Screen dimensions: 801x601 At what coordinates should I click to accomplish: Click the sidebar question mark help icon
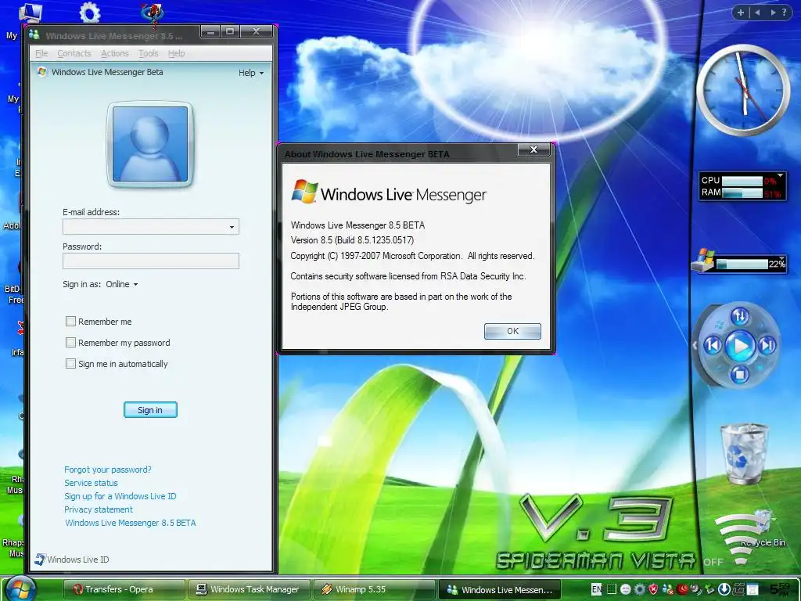pyautogui.click(x=784, y=13)
